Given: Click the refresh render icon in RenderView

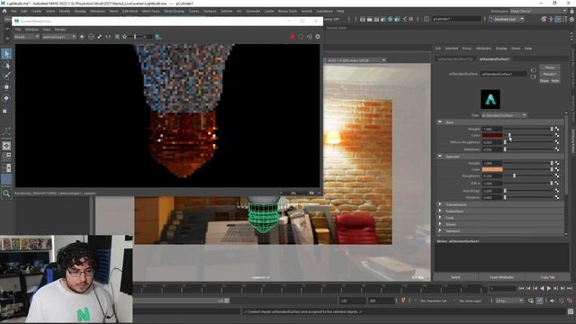Looking at the screenshot, I should click(301, 37).
